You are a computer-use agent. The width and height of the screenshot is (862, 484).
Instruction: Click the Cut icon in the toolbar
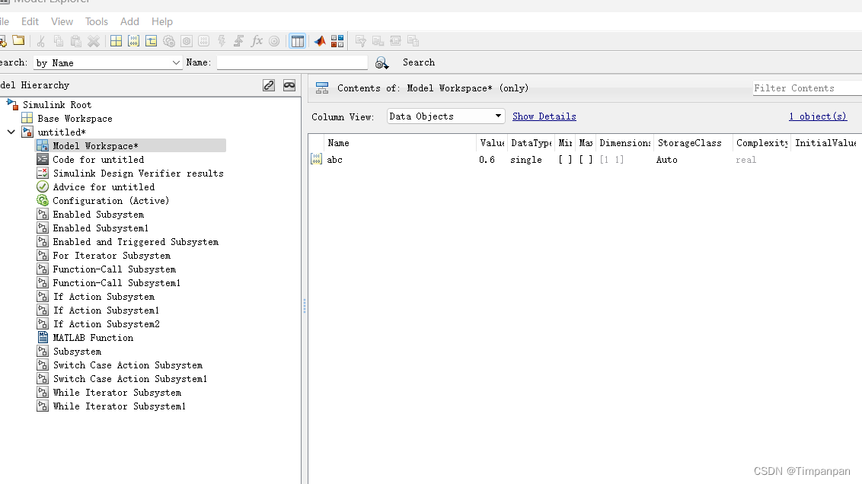pyautogui.click(x=41, y=40)
